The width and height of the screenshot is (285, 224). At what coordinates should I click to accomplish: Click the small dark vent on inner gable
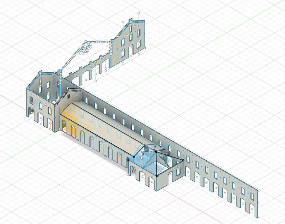tap(69, 96)
